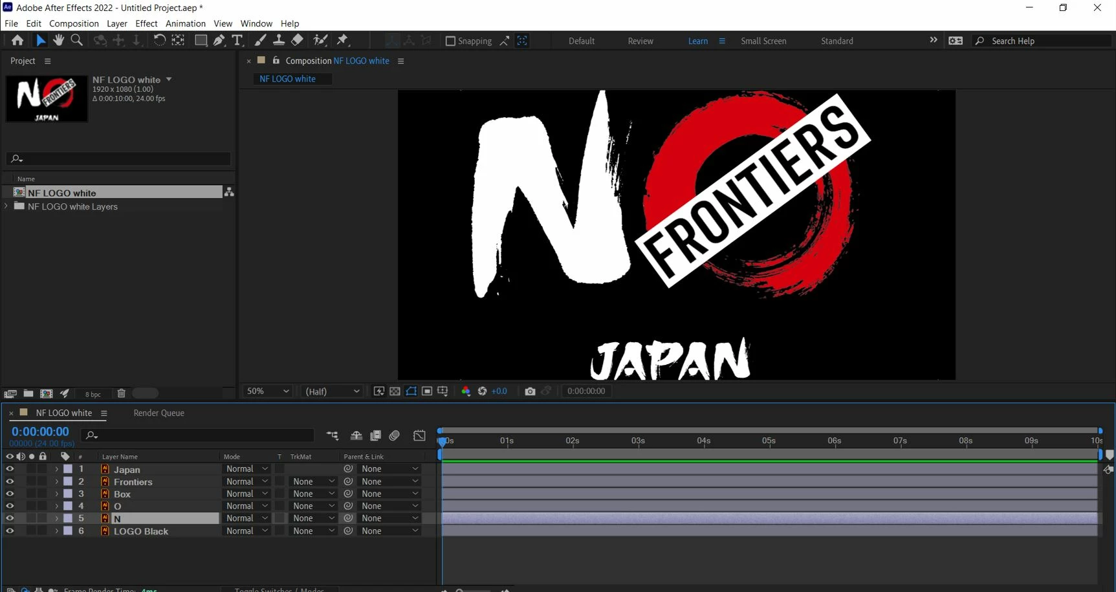Open Parent dropdown for Box layer
1116x592 pixels.
pos(389,494)
